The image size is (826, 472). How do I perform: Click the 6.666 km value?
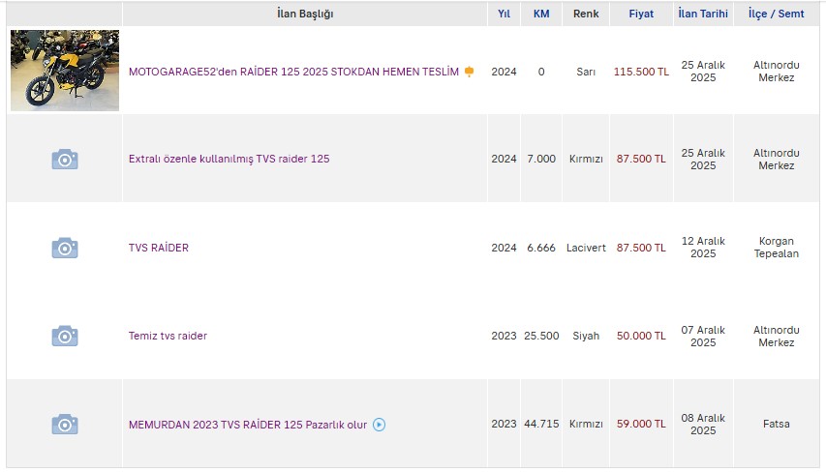pyautogui.click(x=541, y=248)
